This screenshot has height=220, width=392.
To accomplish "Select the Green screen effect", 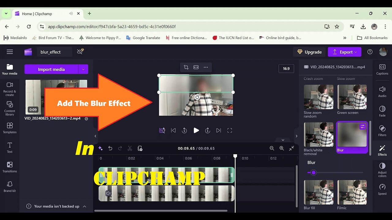I will point(352,99).
